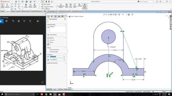Switch to the Markup ribbon tab
Image resolution: width=172 pixels, height=96 pixels.
coord(13,11)
